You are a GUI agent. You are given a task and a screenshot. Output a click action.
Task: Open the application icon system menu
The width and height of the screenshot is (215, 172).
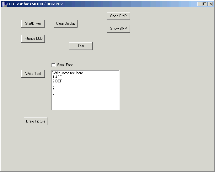[x=4, y=4]
